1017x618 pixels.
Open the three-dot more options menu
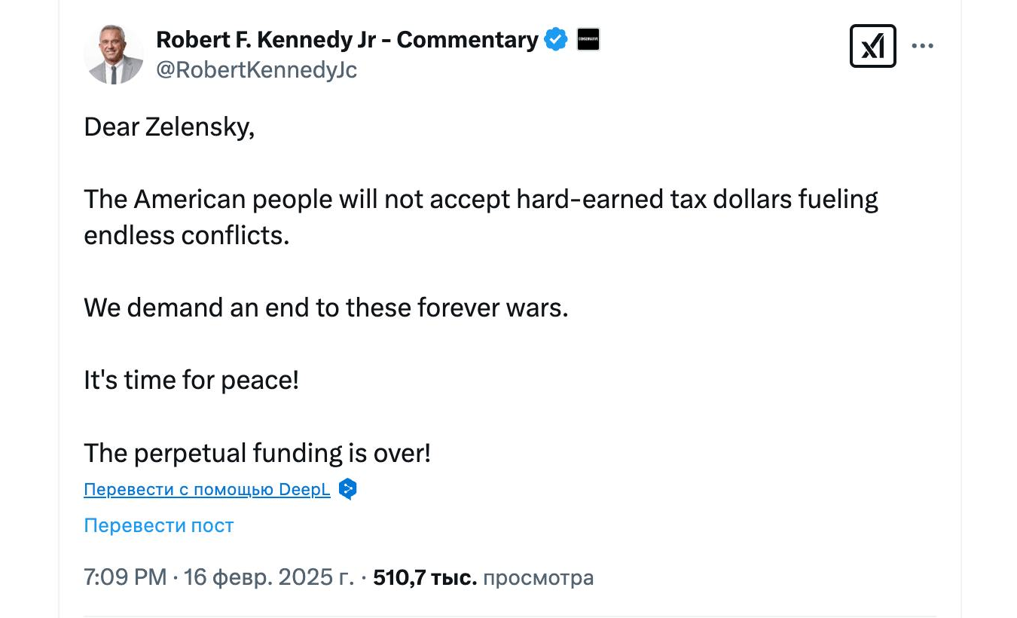pos(922,46)
